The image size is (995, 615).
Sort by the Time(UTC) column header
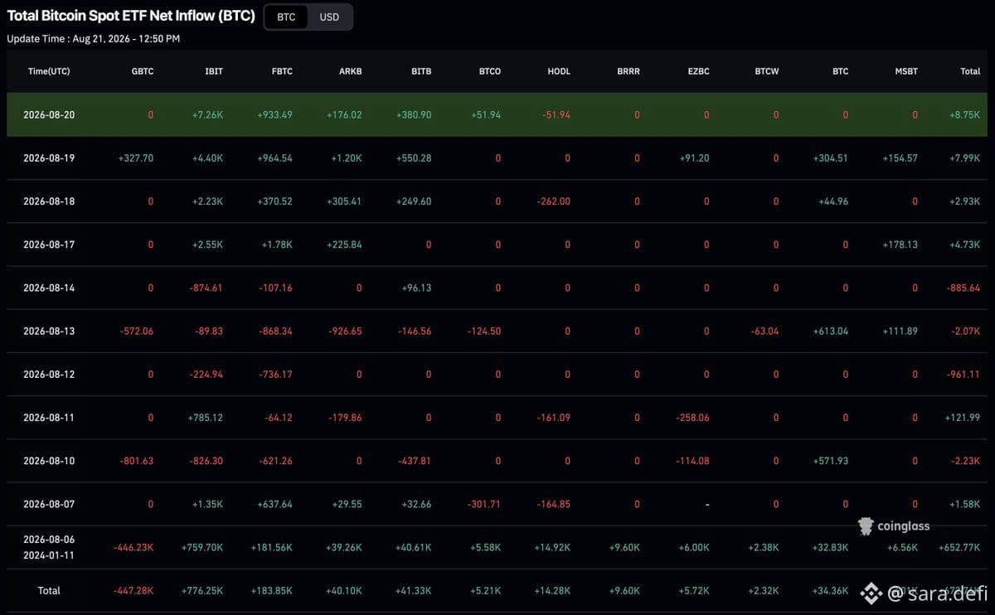tap(49, 71)
